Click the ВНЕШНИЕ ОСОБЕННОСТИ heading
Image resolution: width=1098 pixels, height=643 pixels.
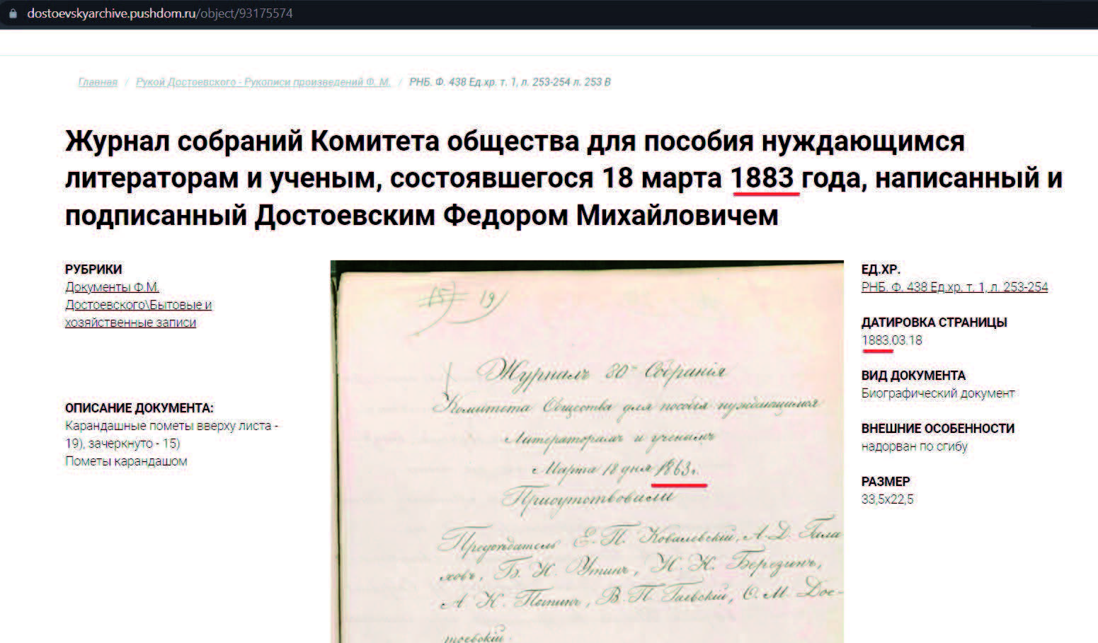point(937,428)
